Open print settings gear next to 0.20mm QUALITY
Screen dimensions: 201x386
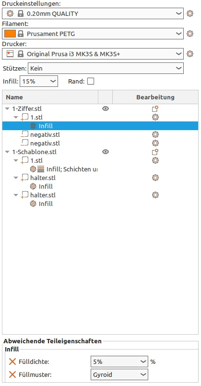(x=189, y=13)
